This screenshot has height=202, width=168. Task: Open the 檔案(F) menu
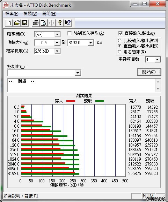[x=12, y=14]
